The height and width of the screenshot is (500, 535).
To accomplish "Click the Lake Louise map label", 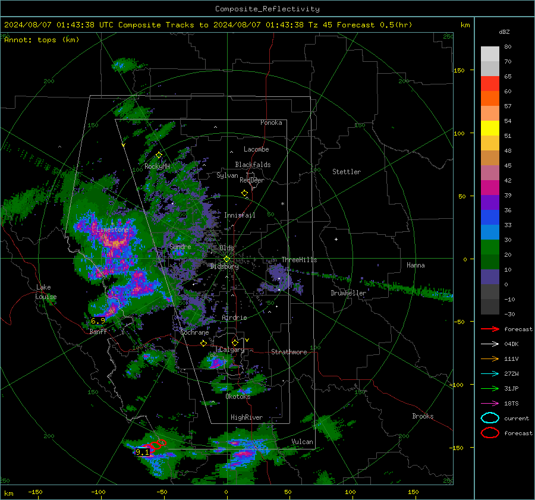I will click(x=46, y=292).
